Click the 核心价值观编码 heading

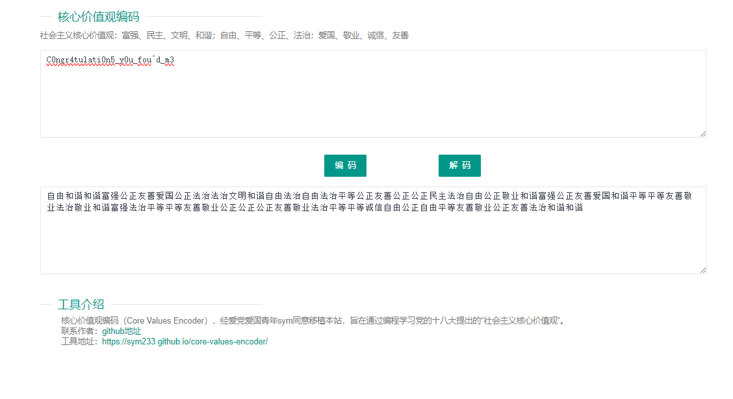pyautogui.click(x=98, y=17)
